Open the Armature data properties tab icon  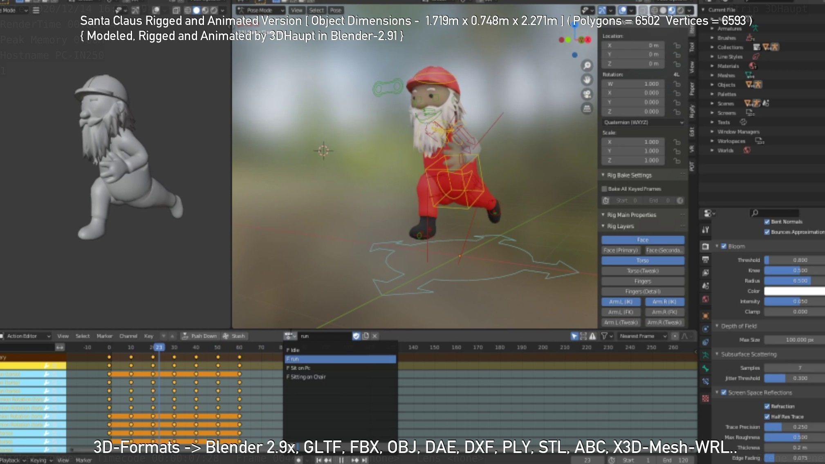click(x=706, y=355)
